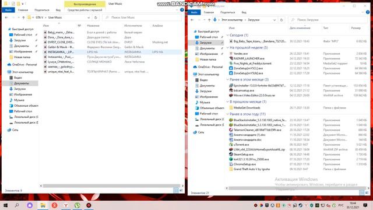Open taskbar search magnifier
Viewport: 373px width, 210px height.
point(17,205)
